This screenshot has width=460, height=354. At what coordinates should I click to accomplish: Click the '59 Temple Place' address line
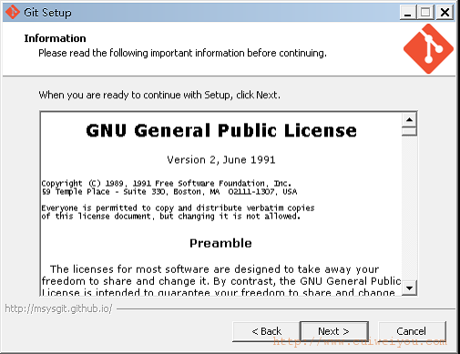[169, 192]
